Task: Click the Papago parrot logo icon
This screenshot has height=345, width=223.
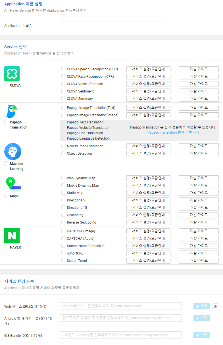Action: (x=12, y=111)
